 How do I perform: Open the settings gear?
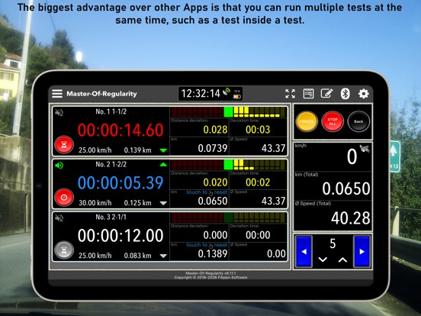[363, 94]
